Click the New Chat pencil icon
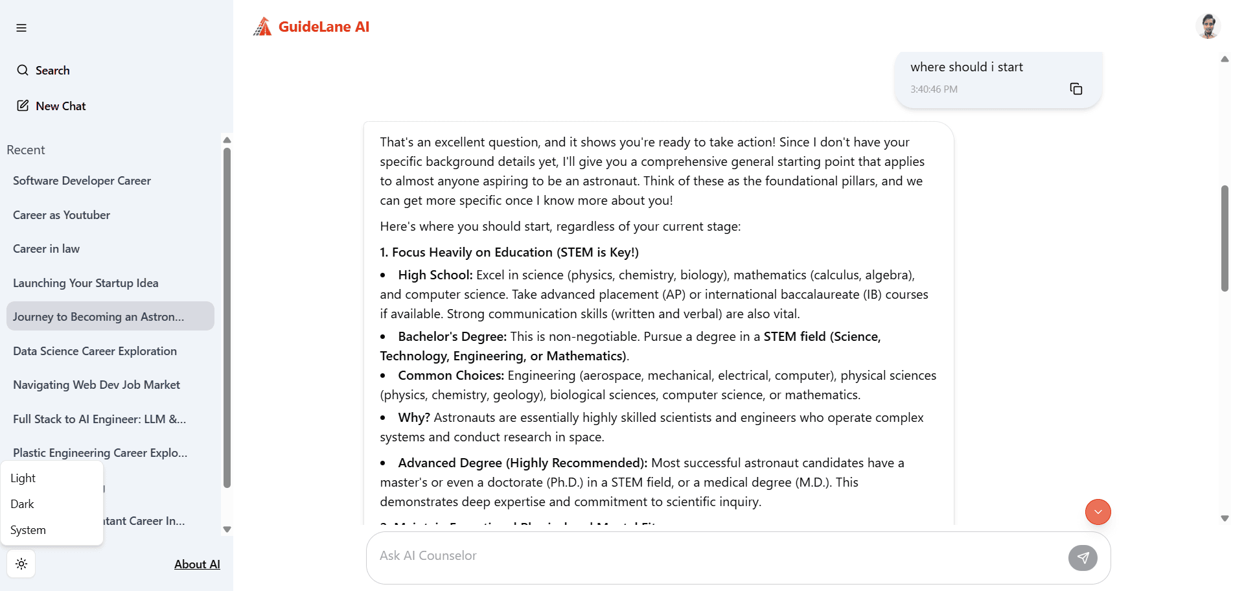Viewport: 1244px width, 591px height. click(x=23, y=106)
